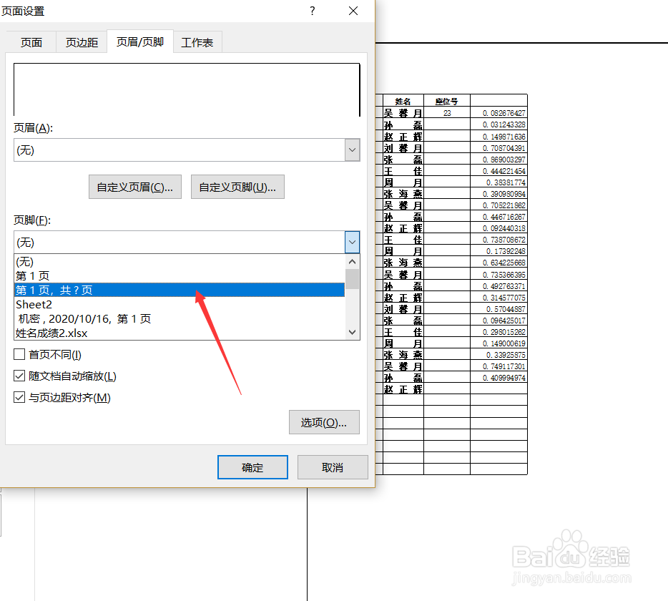Click the scroll-down arrow in the footer list
Screen dimensions: 668x601
pos(352,331)
